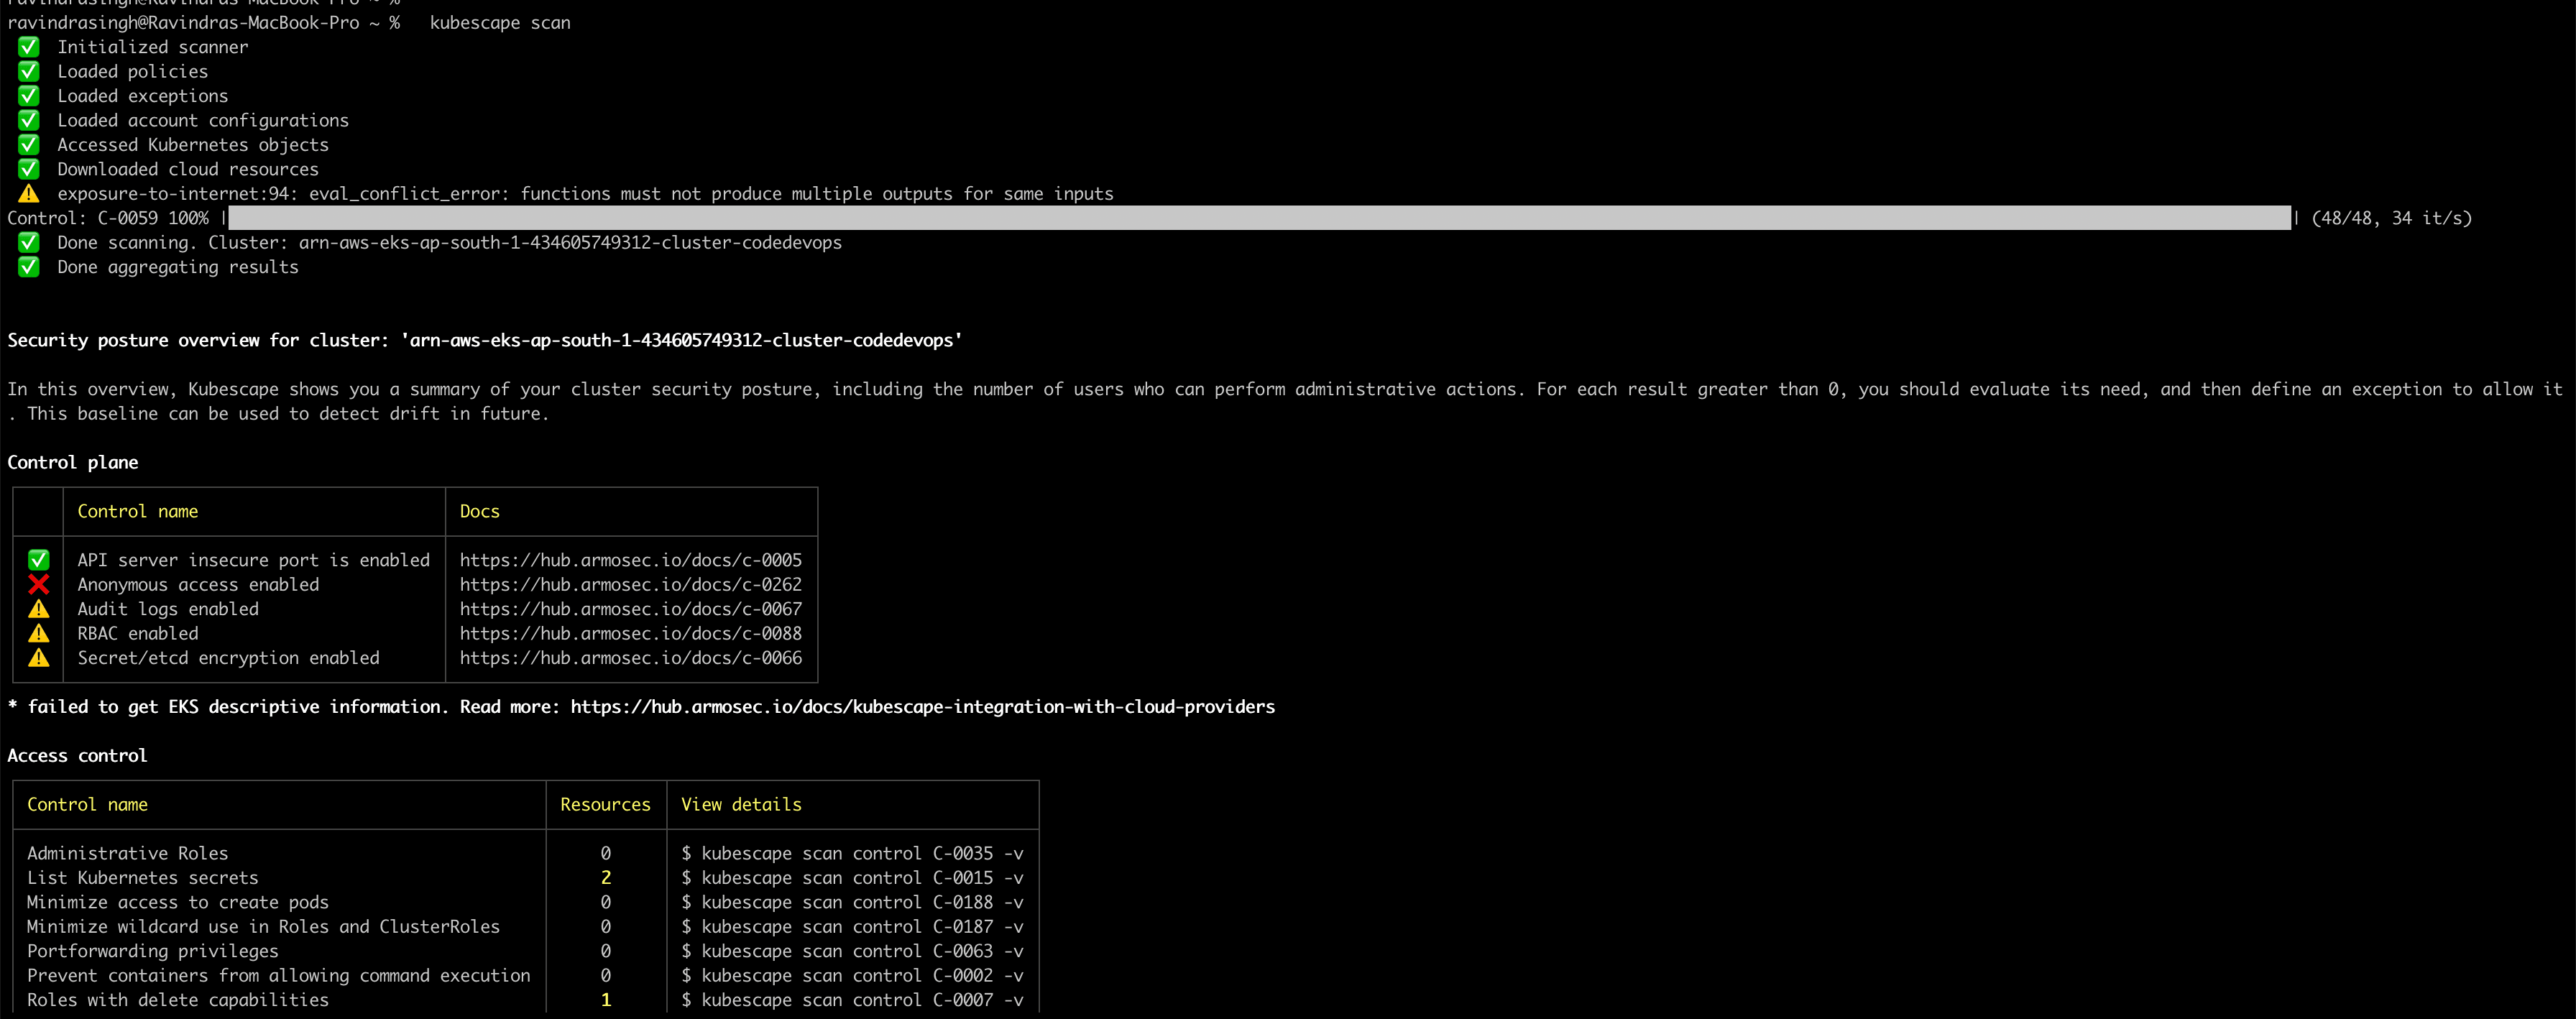The height and width of the screenshot is (1019, 2576).
Task: Click the red X beside Anonymous access enabled
Action: pos(39,584)
